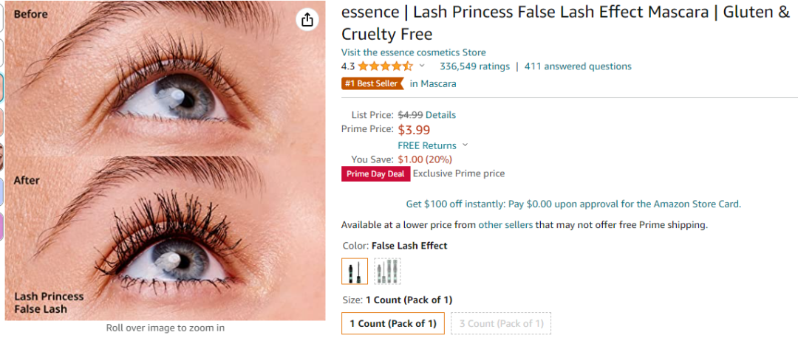Select the False Lash Effect color swatch
798x338 pixels.
pyautogui.click(x=355, y=271)
